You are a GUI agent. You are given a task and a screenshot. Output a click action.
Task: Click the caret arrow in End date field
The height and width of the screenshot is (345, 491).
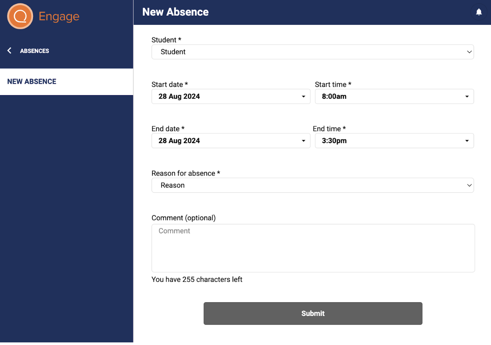(303, 141)
